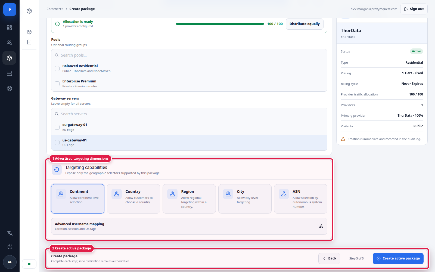Select the active packages cube icon in sidebar
The width and height of the screenshot is (435, 272).
10,58
